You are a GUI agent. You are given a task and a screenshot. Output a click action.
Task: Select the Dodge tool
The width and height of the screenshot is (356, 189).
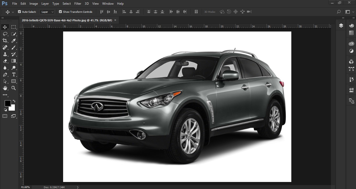coord(14,68)
